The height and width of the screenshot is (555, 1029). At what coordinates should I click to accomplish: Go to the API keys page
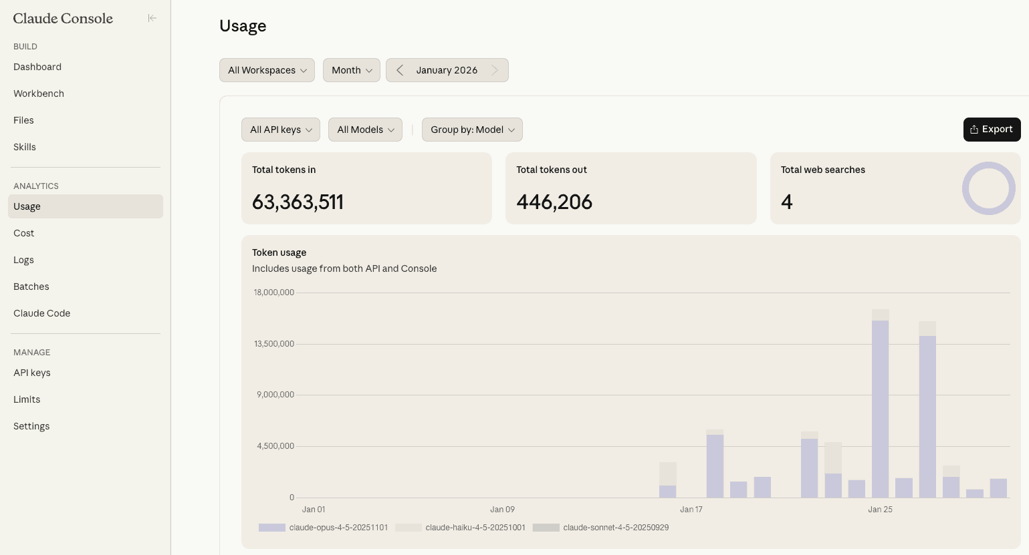click(x=32, y=373)
